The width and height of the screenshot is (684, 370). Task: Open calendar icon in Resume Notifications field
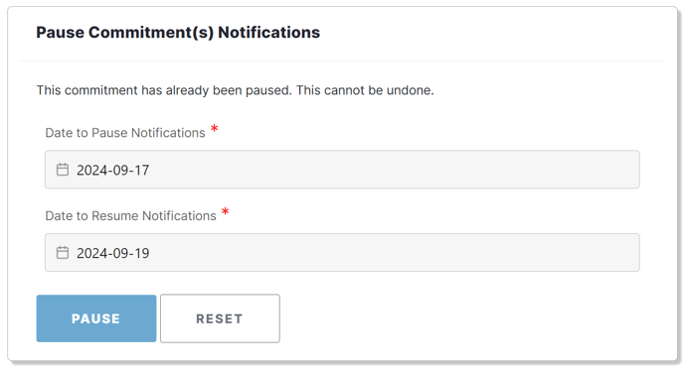coord(63,253)
